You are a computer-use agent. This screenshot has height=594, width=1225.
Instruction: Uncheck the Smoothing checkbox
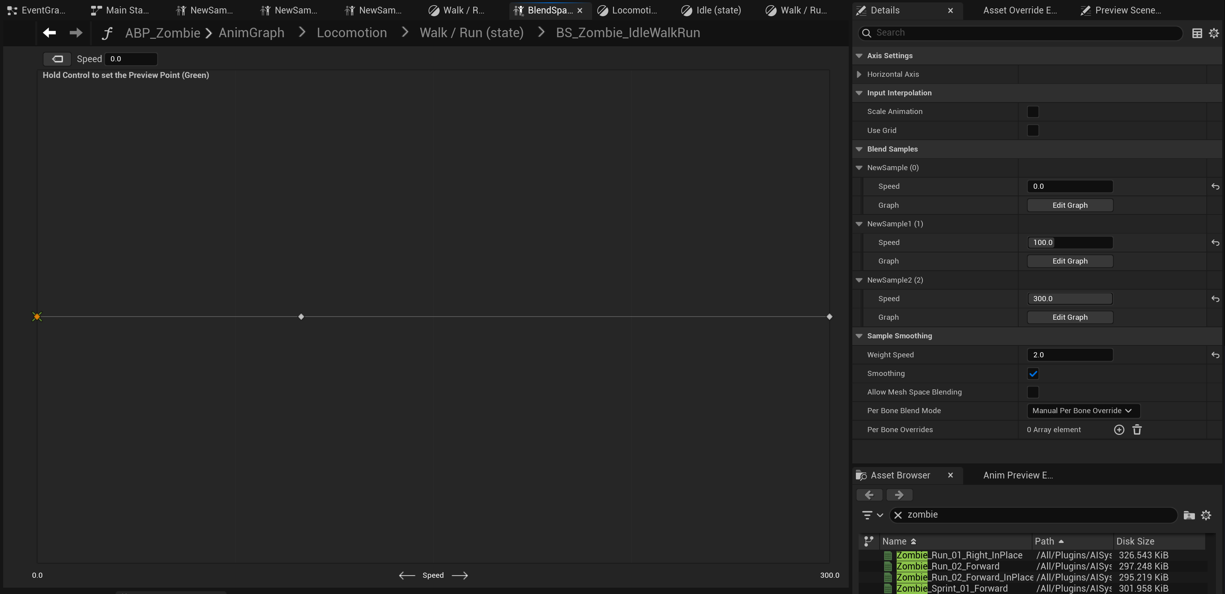coord(1033,374)
